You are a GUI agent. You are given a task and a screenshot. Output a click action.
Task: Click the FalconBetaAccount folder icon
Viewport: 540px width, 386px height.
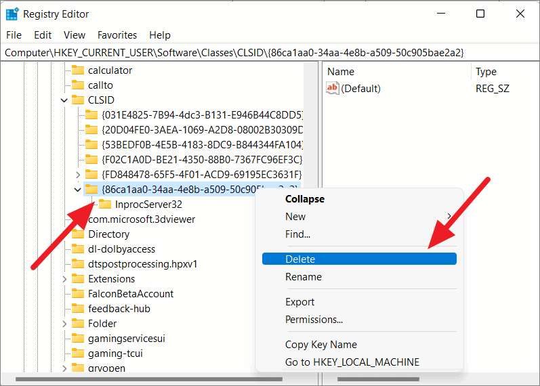[x=78, y=294]
